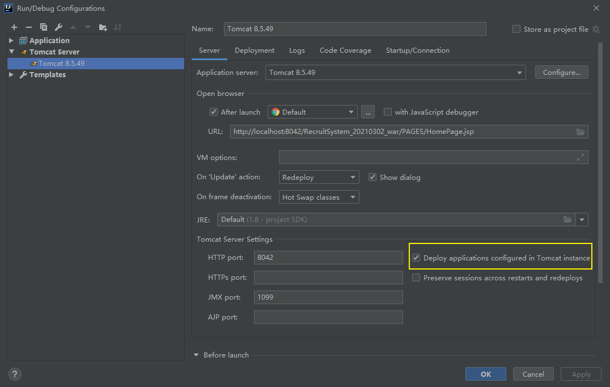Click the Name input field
This screenshot has width=610, height=387.
[x=355, y=29]
